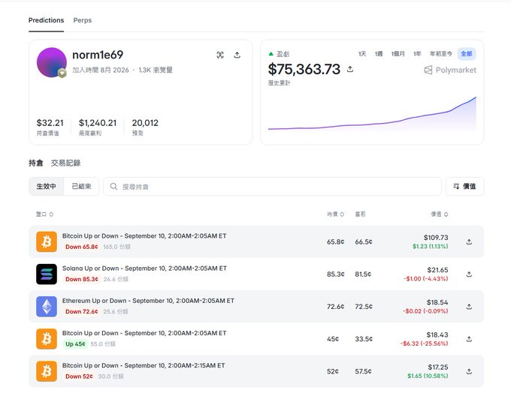
Task: Click the Down 65.8¢ outcome tag
Action: [x=81, y=247]
